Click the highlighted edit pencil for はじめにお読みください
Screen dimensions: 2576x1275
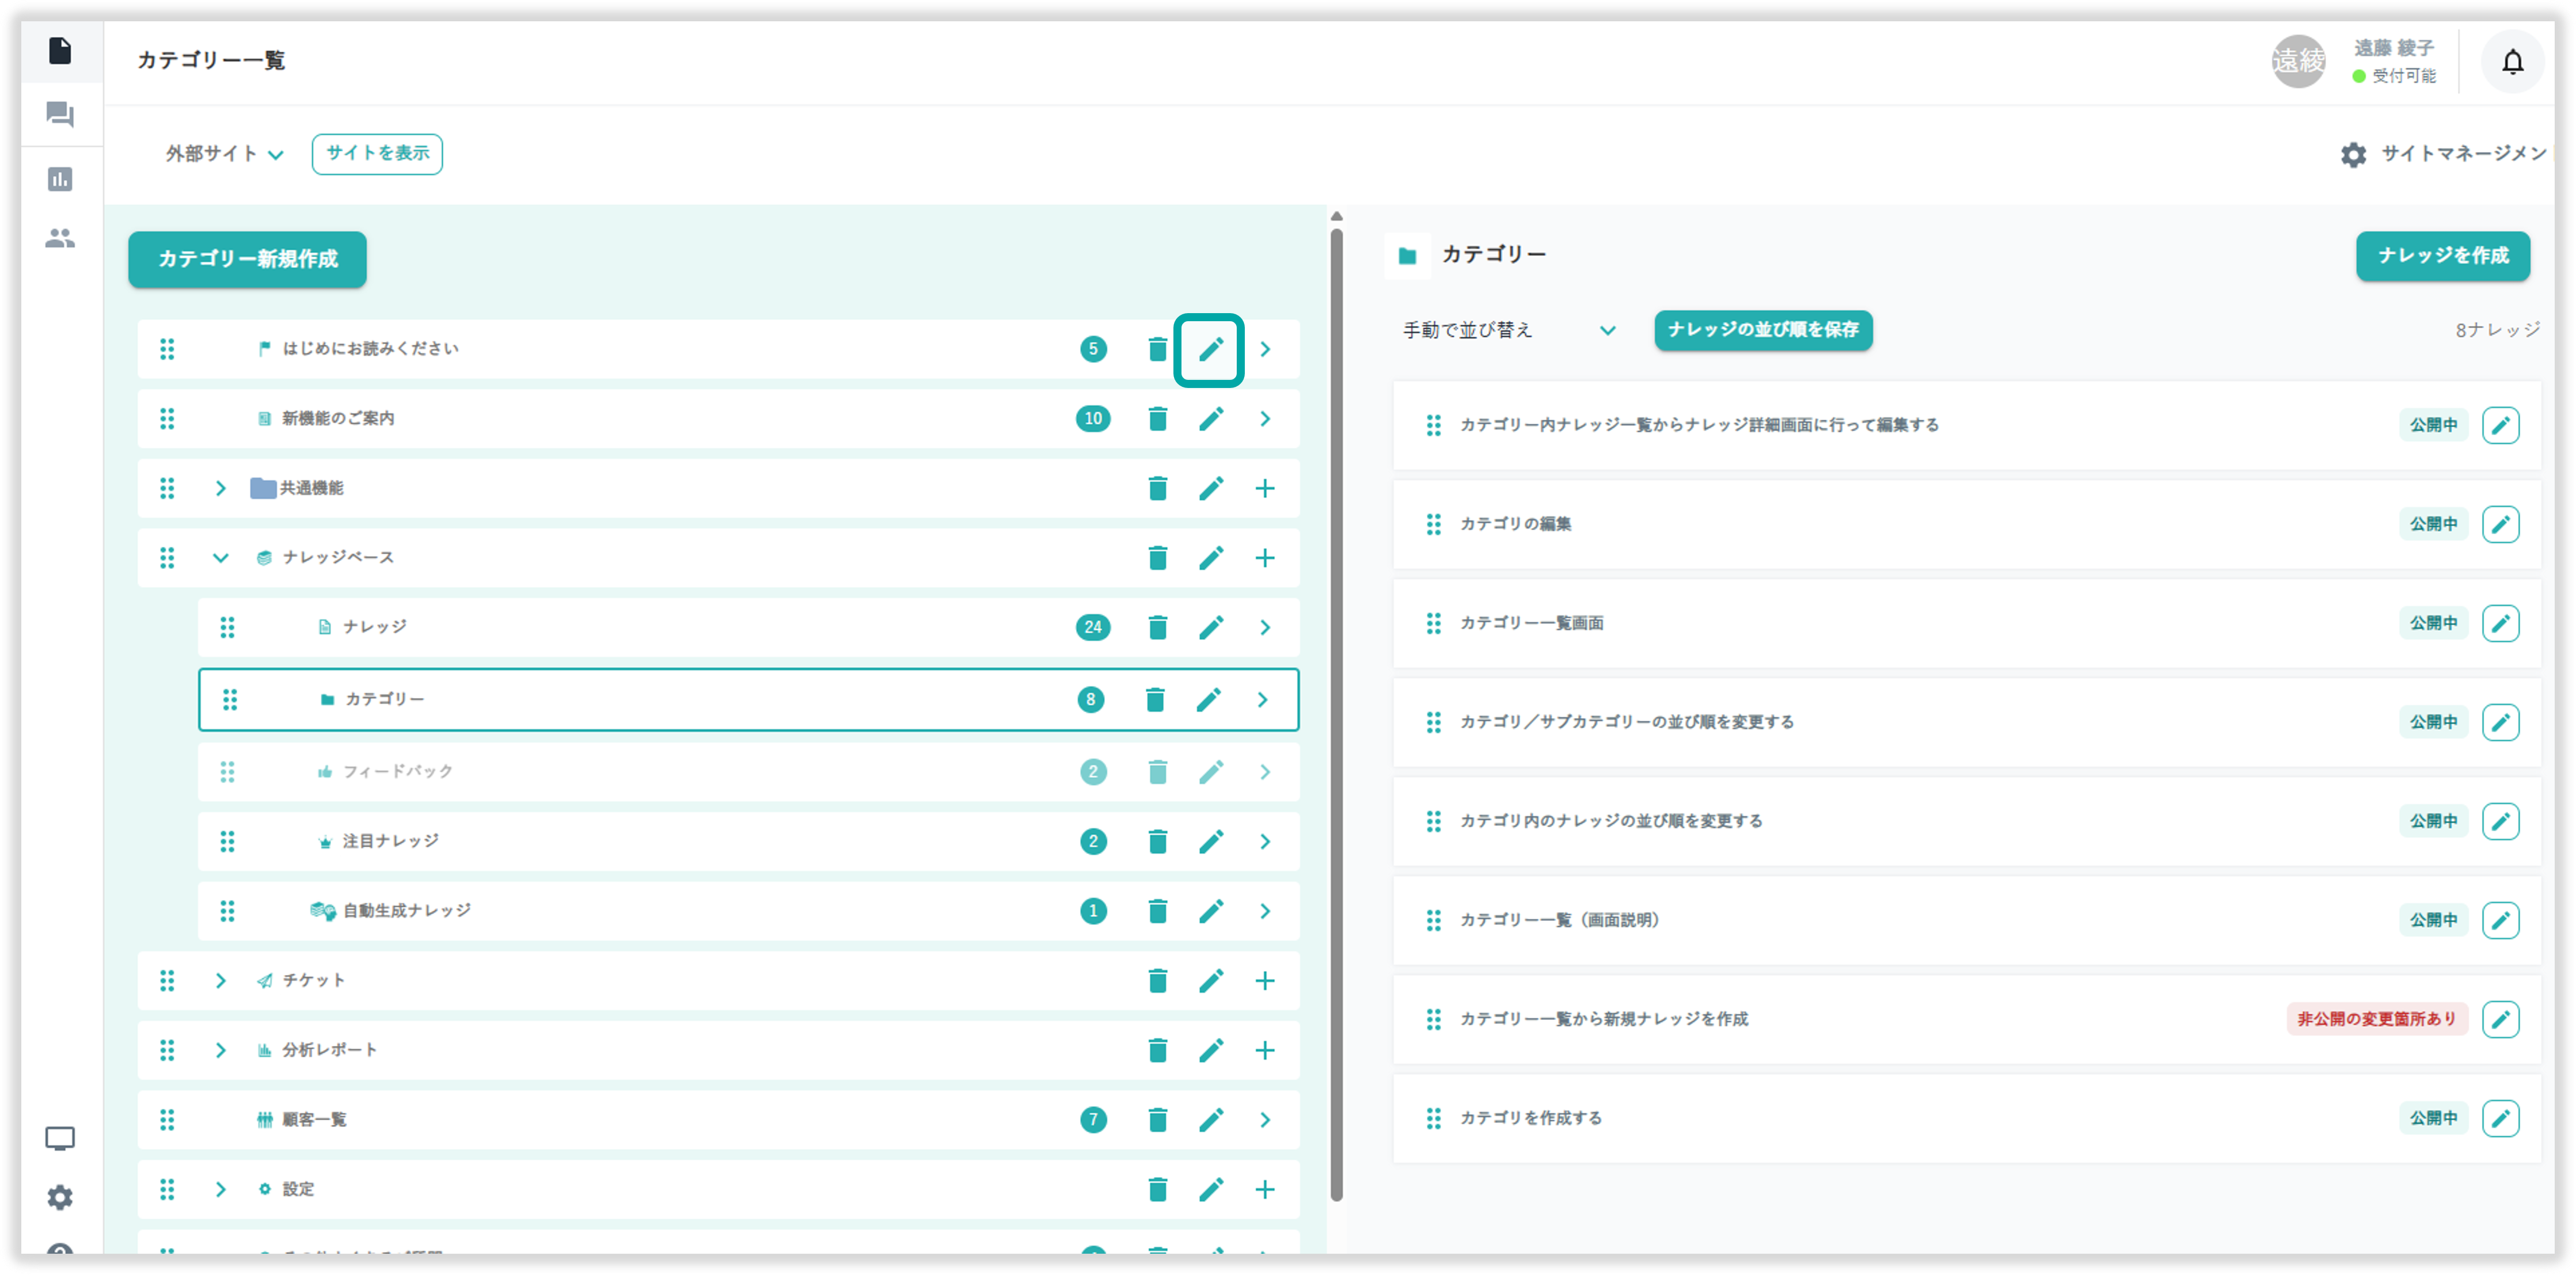tap(1210, 349)
